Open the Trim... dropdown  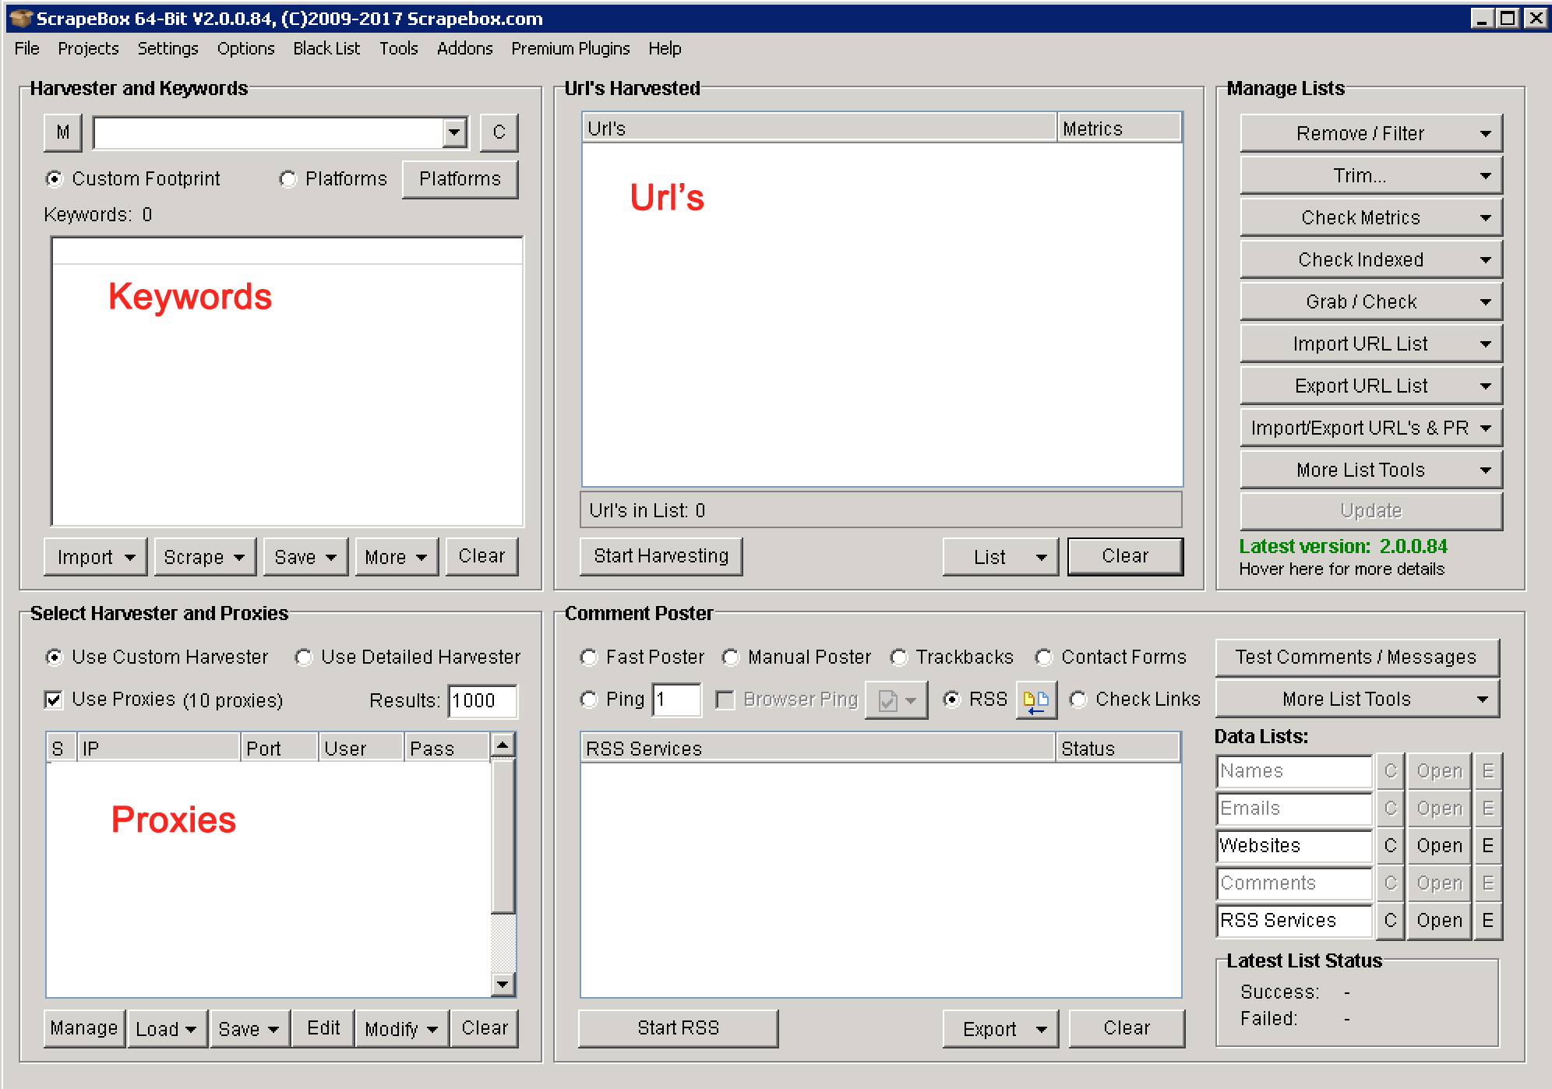[x=1370, y=175]
